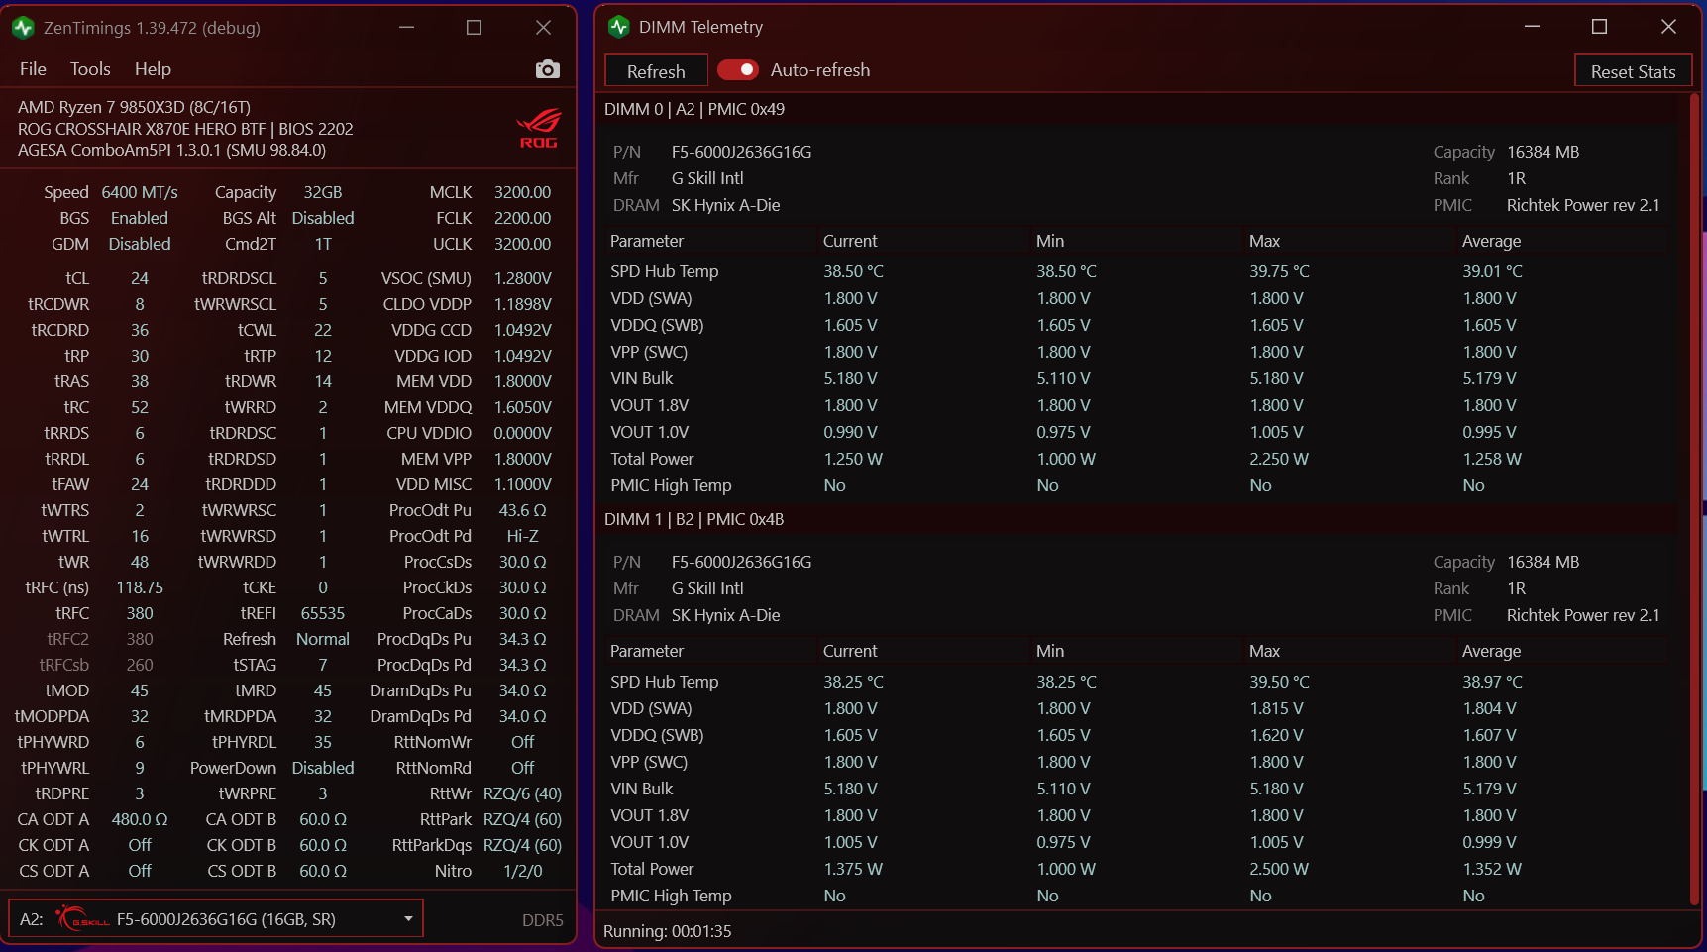This screenshot has width=1707, height=952.
Task: Click the CA ODT A value 480.0 Ω
Action: click(x=140, y=819)
